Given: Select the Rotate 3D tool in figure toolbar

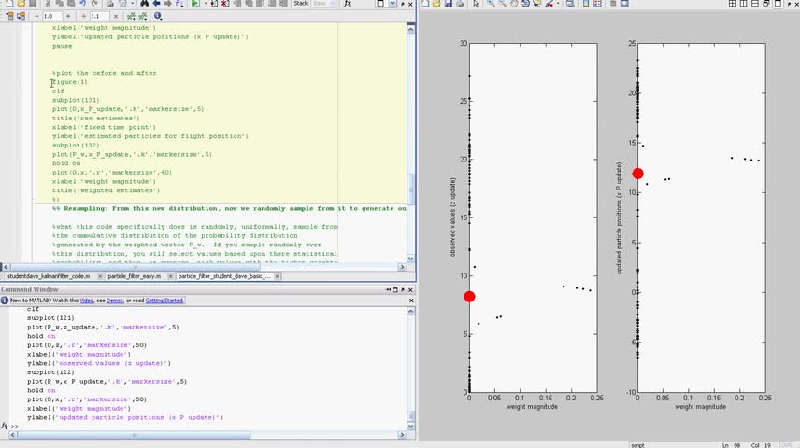Looking at the screenshot, I should pyautogui.click(x=527, y=4).
